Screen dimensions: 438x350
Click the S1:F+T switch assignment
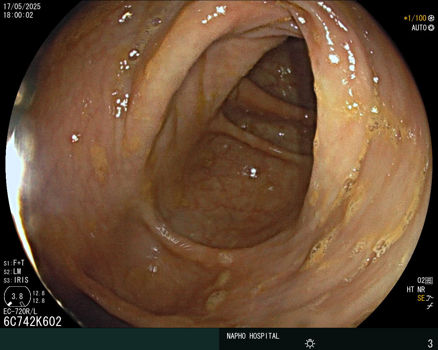14,263
